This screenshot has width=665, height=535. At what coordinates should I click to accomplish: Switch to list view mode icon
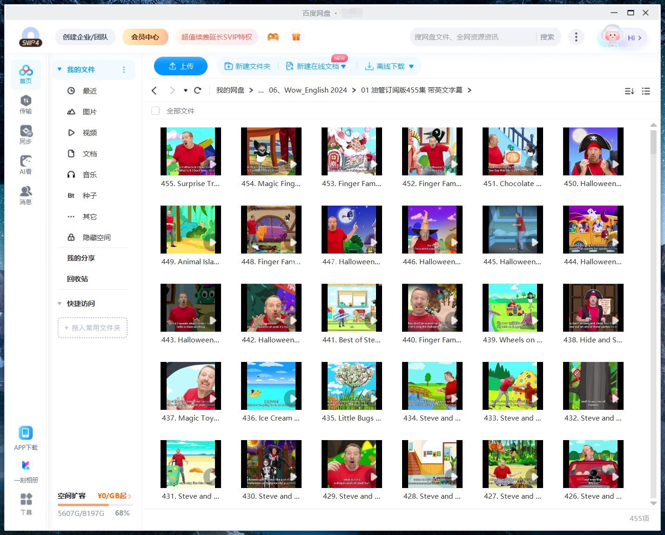point(646,91)
